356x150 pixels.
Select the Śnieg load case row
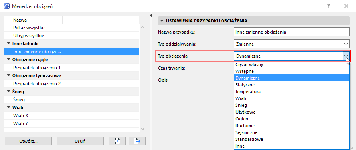[x=72, y=100]
